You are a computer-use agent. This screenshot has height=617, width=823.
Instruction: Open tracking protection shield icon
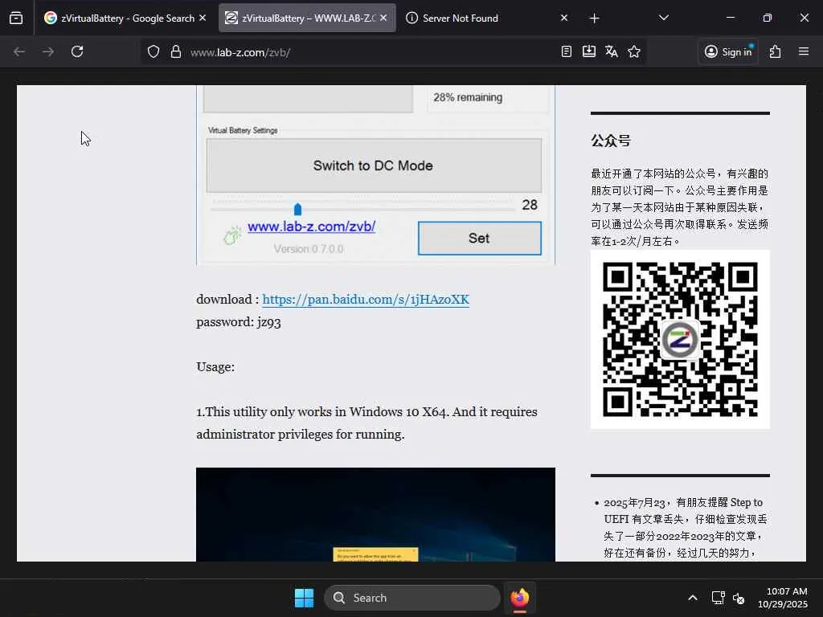coord(154,52)
